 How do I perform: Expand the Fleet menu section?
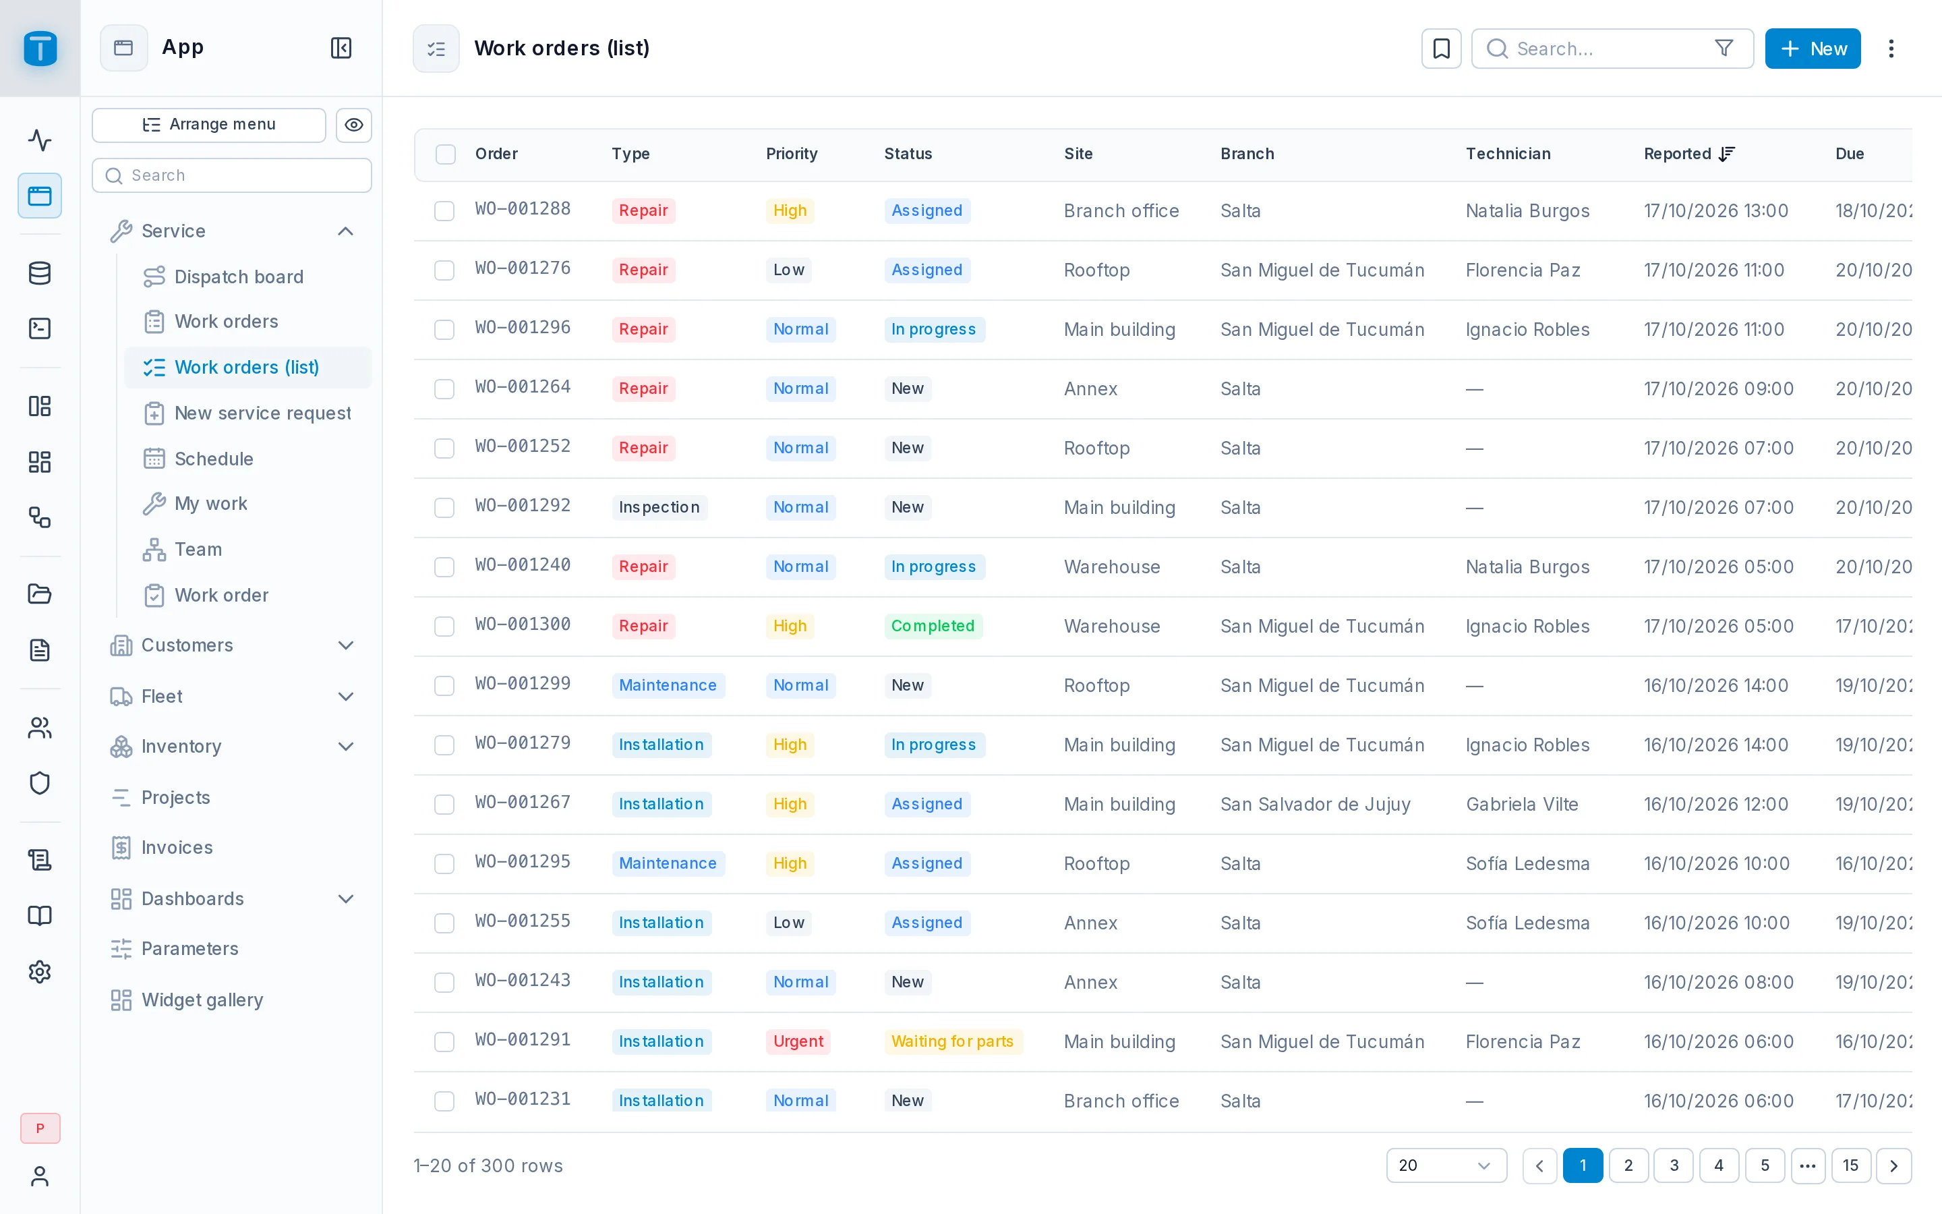pos(345,696)
